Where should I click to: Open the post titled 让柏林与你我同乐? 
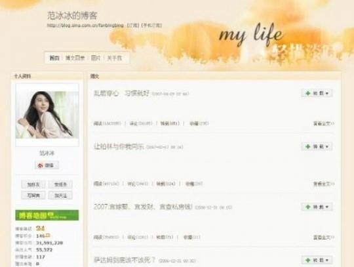click(119, 147)
